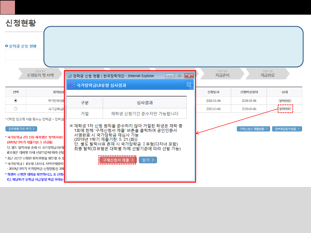Click the blue bullet icon beside 장학금 신청 현황
Viewport: 311px width, 233px height.
tap(7, 46)
